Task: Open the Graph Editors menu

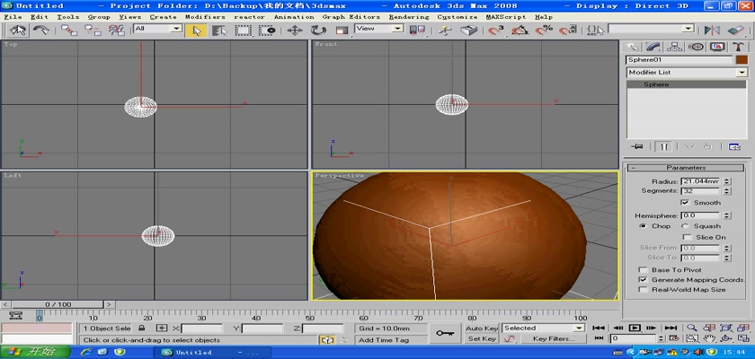Action: point(351,17)
